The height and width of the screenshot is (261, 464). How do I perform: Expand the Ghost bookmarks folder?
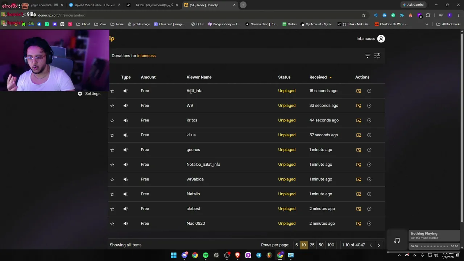pos(83,24)
